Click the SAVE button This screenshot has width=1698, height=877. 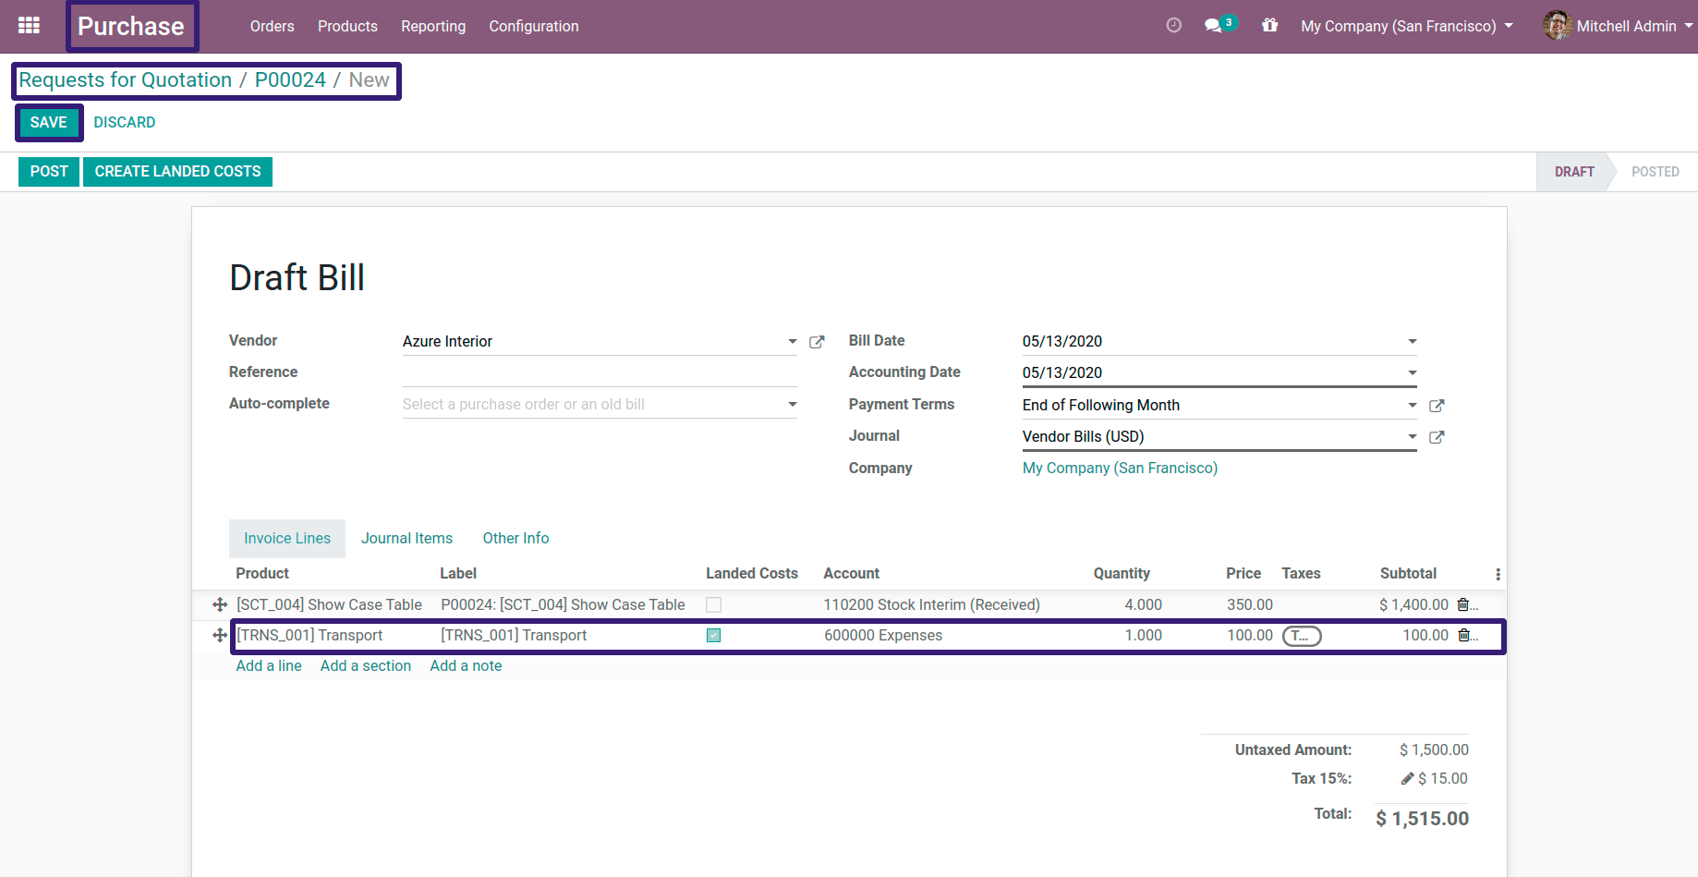(x=49, y=122)
